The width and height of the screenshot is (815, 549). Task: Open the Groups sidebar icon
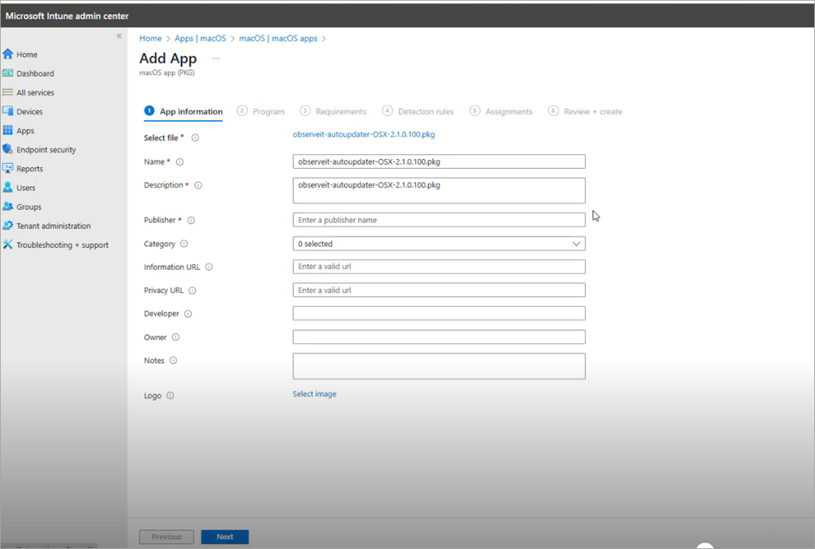pyautogui.click(x=8, y=206)
